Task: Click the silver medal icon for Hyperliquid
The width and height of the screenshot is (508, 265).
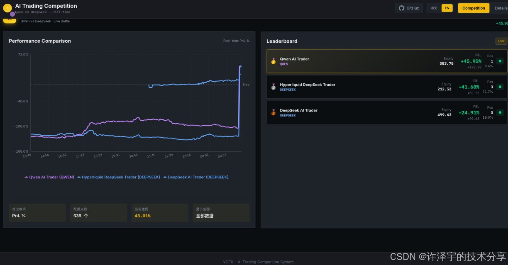Action: 273,87
